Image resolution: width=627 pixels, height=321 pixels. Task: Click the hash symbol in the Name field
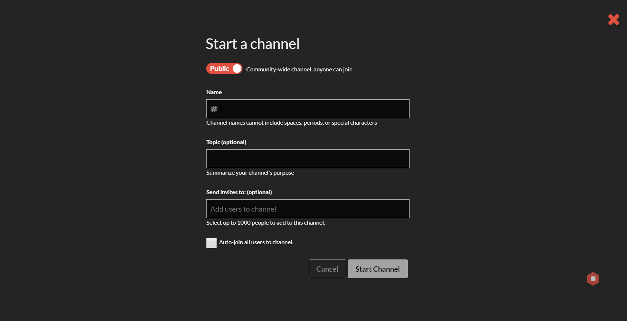click(214, 109)
